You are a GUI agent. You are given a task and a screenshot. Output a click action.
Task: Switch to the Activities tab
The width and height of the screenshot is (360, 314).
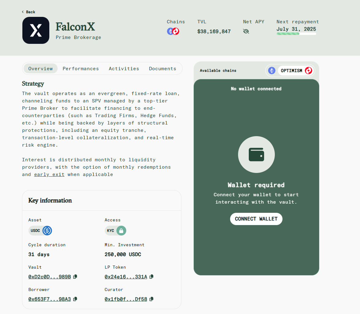click(x=124, y=68)
